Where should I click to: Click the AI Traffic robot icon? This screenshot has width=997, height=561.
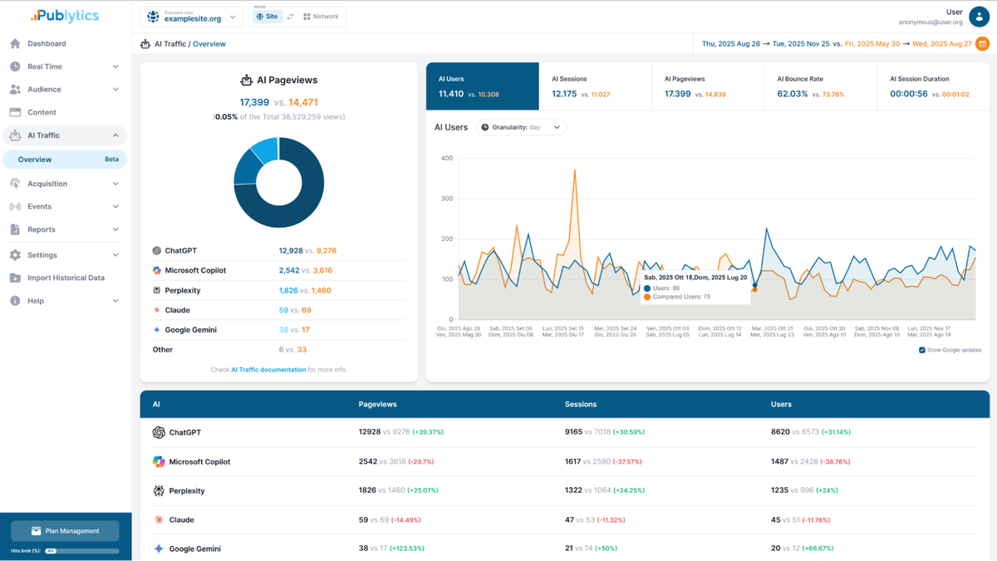pyautogui.click(x=15, y=135)
